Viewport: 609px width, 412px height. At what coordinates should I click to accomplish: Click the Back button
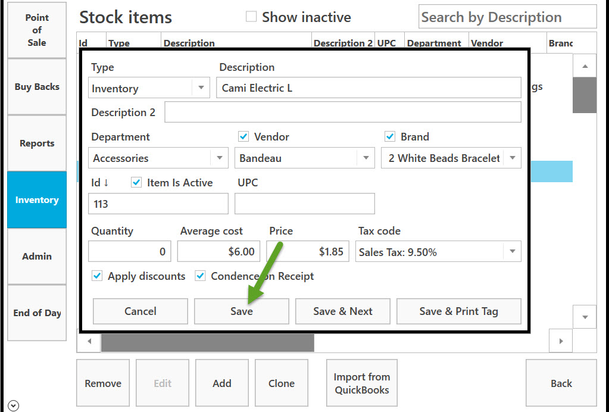click(x=561, y=383)
